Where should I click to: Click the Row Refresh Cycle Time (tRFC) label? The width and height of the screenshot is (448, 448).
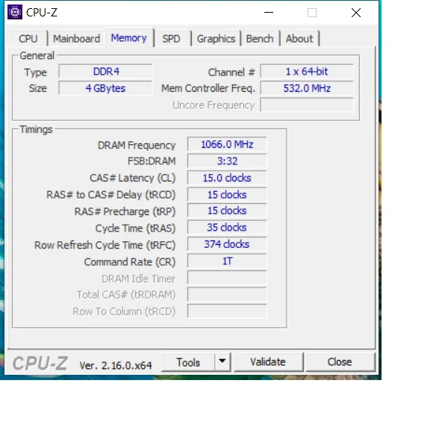[x=105, y=245]
